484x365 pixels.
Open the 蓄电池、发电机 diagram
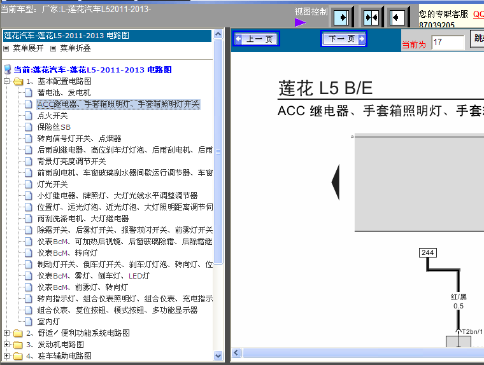(64, 93)
